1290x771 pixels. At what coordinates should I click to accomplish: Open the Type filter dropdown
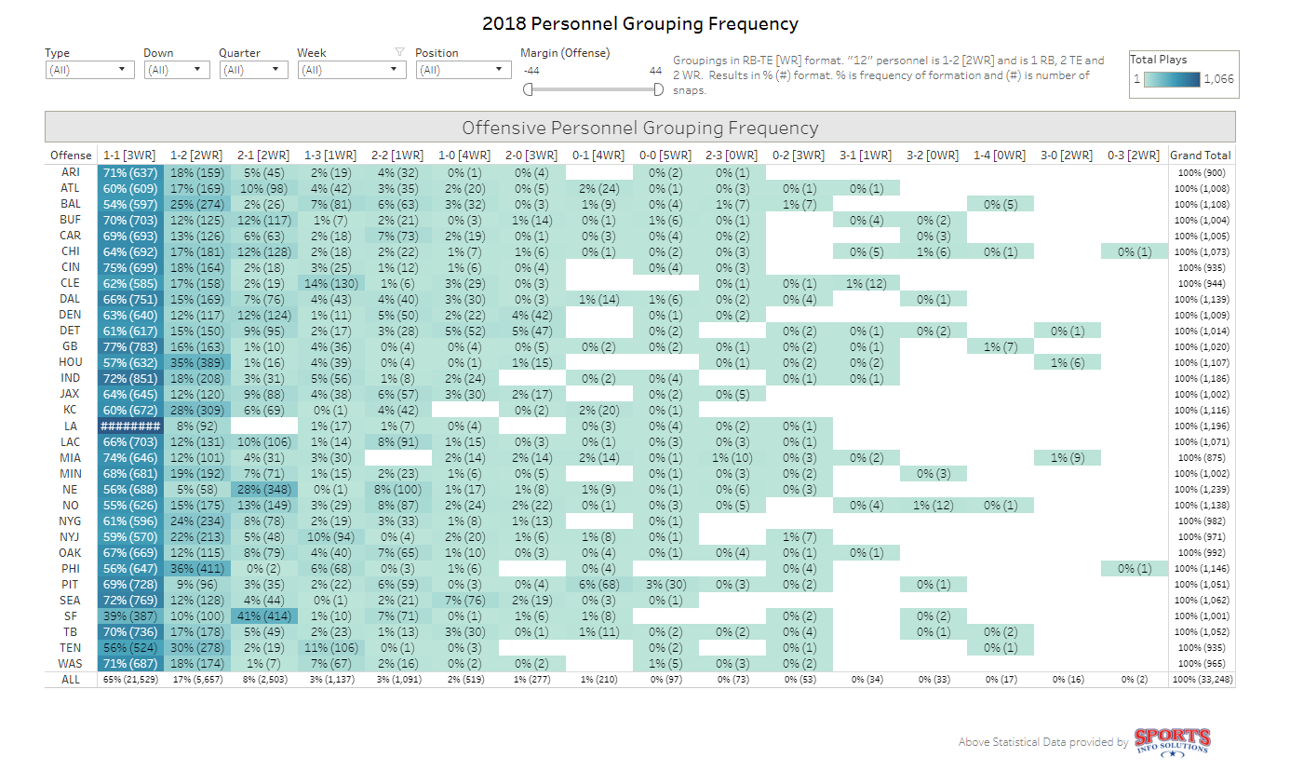coord(88,70)
